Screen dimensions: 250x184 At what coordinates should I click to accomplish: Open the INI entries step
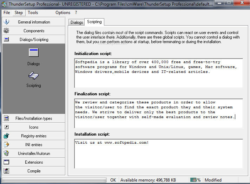pos(34,144)
